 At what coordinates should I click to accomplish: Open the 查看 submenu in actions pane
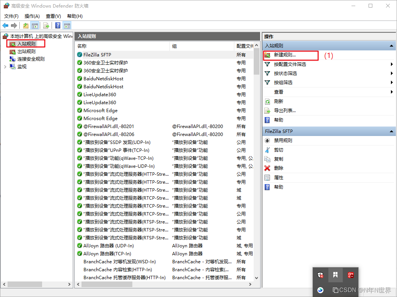tap(329, 92)
